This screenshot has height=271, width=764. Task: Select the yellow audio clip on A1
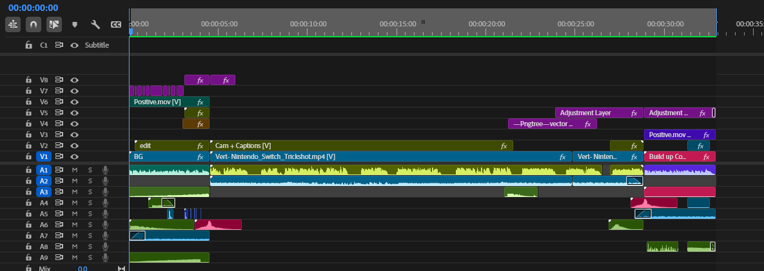click(406, 170)
